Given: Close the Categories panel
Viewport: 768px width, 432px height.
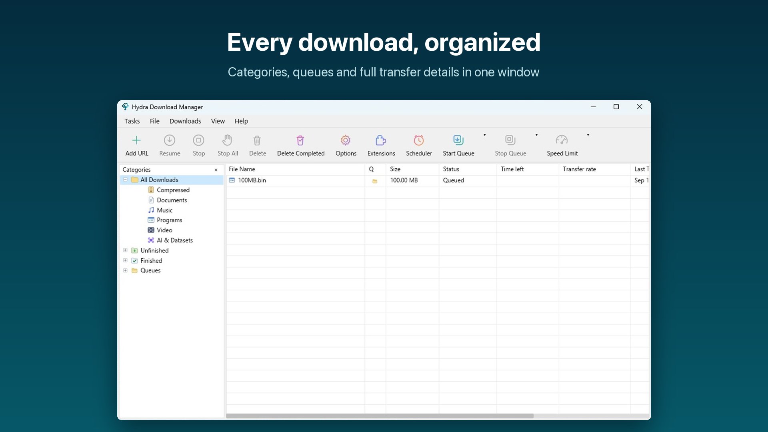Looking at the screenshot, I should pos(216,170).
